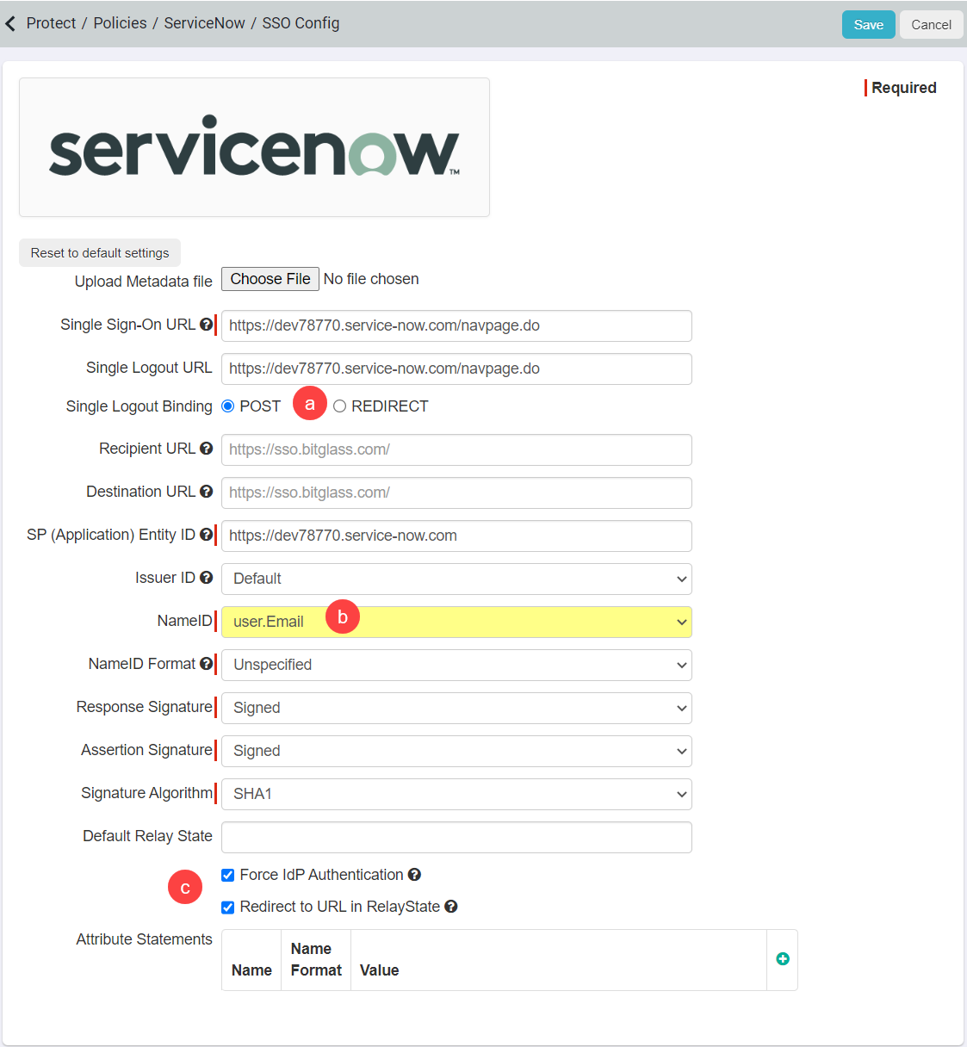Uncheck Redirect to URL in RelayState
This screenshot has width=967, height=1047.
227,907
